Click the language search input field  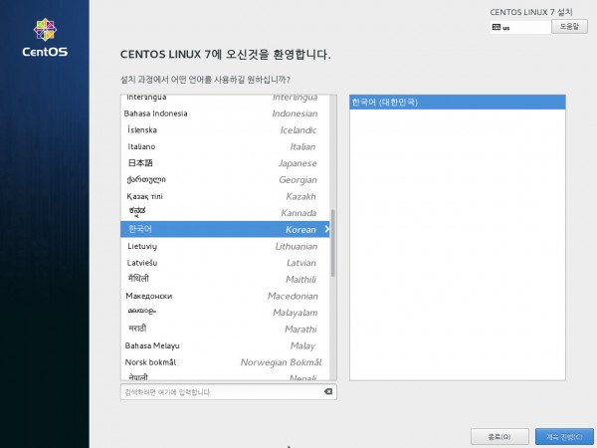229,392
